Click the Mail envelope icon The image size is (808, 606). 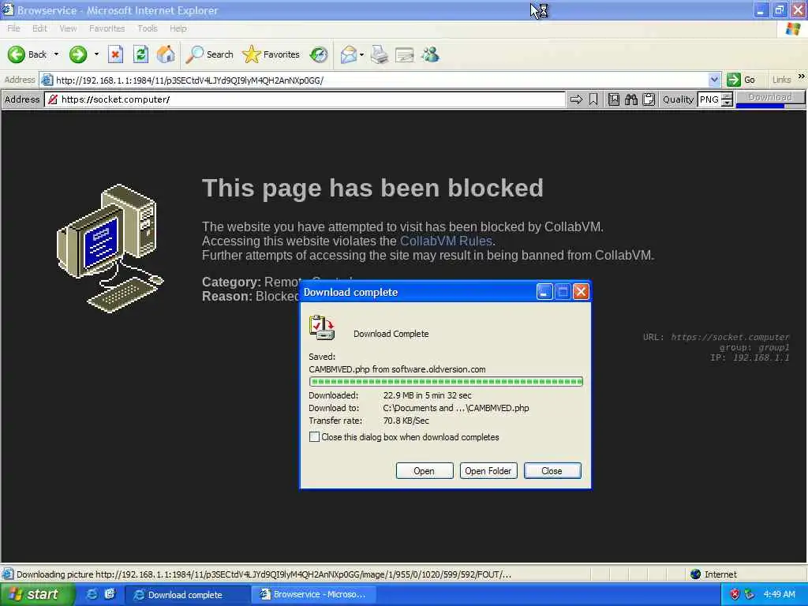point(349,54)
